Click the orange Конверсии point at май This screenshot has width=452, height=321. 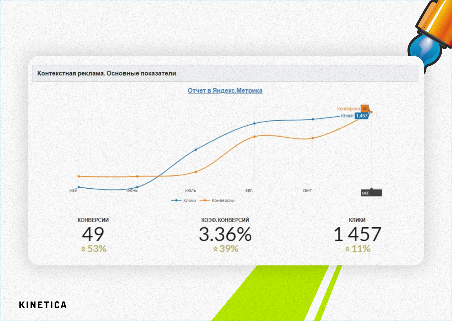point(79,176)
